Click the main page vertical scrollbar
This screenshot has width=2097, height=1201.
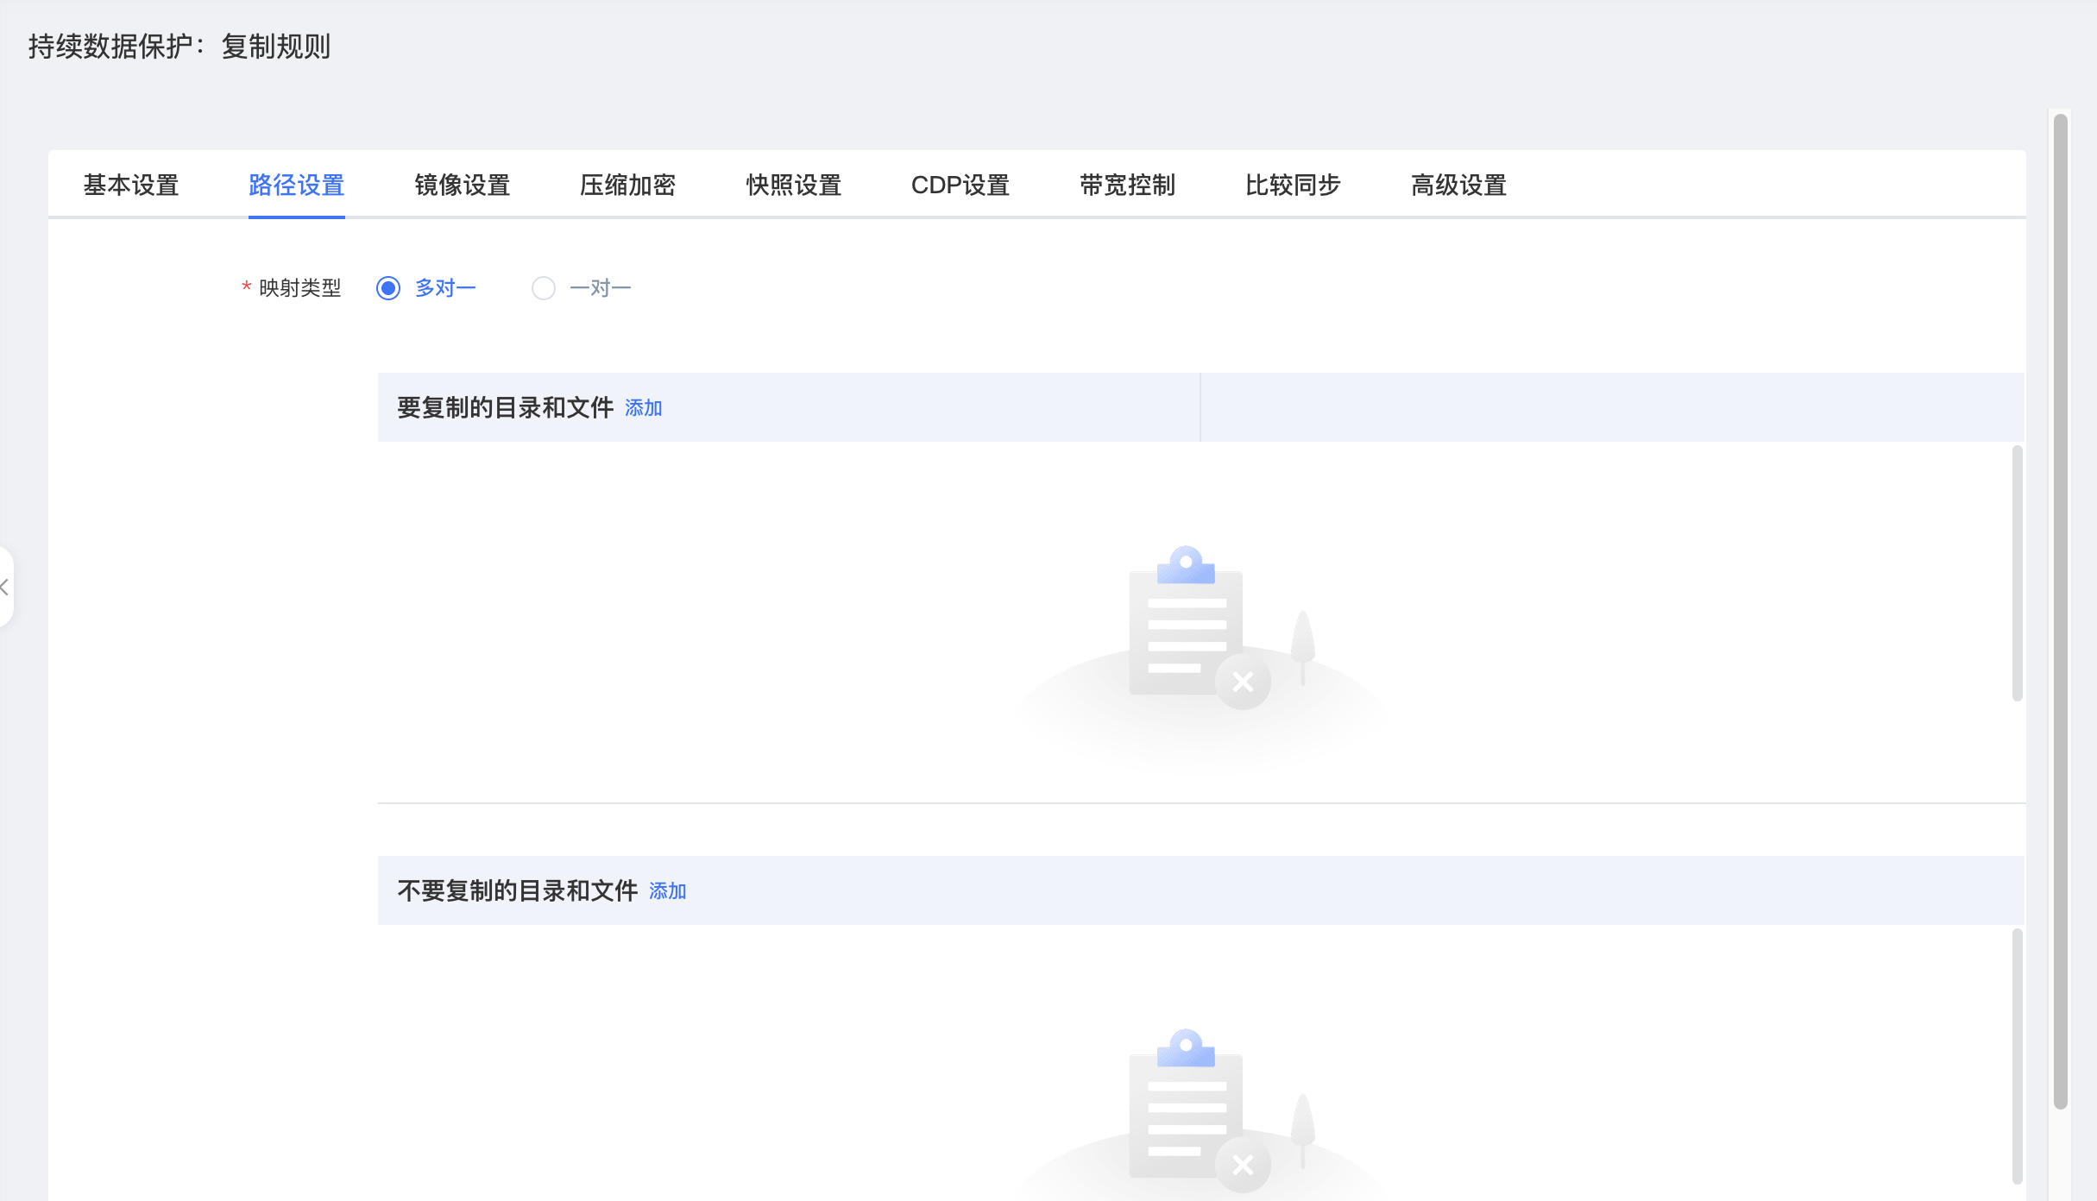click(2061, 611)
